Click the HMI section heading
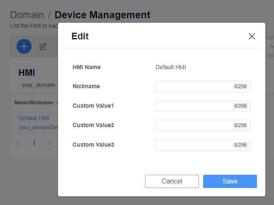Screen dimensions: 274x205 click(x=27, y=72)
